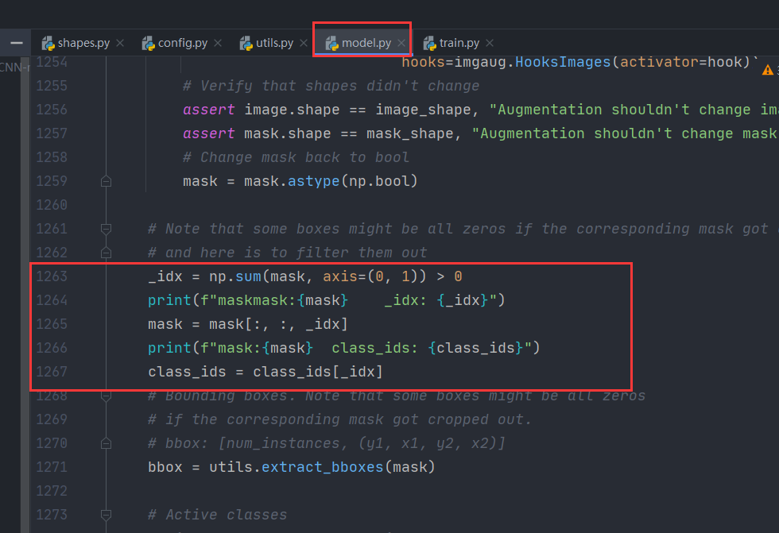Click the Python icon on the utils.py tab
779x533 pixels.
click(246, 42)
